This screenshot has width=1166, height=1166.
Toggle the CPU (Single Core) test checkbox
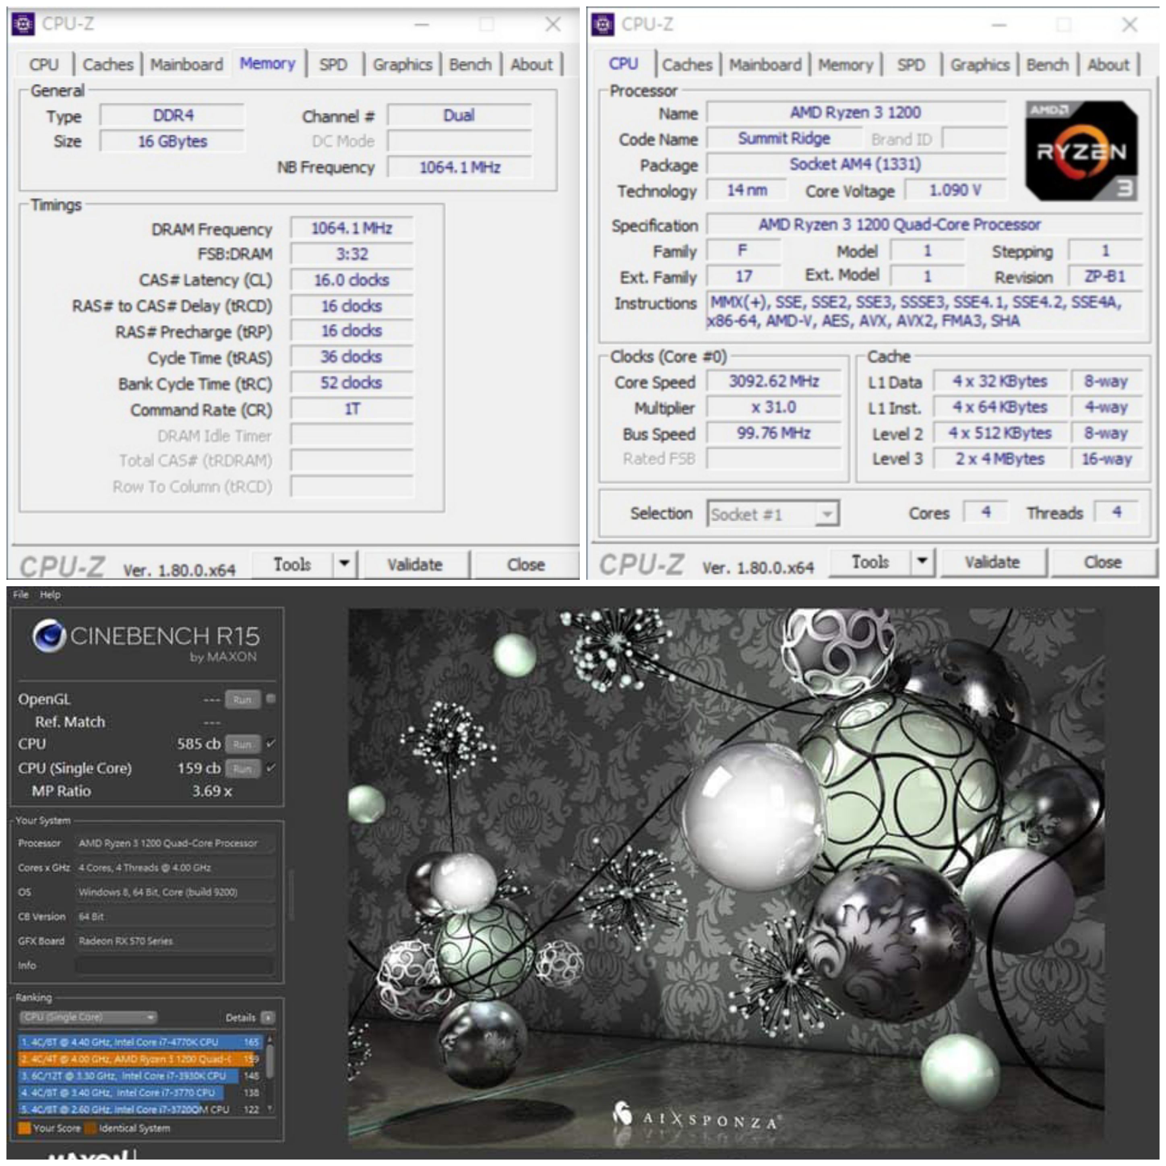[x=271, y=768]
